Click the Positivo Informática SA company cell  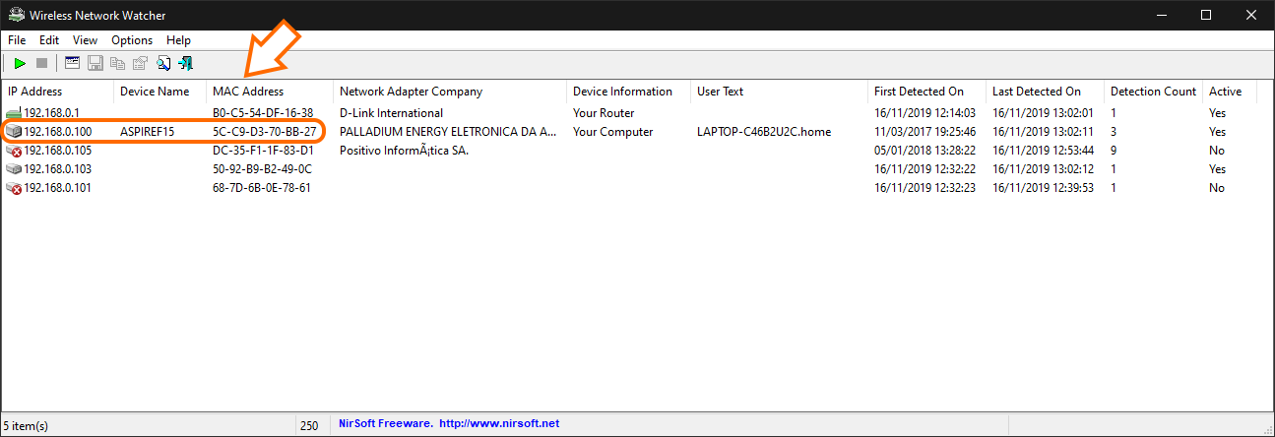(404, 151)
